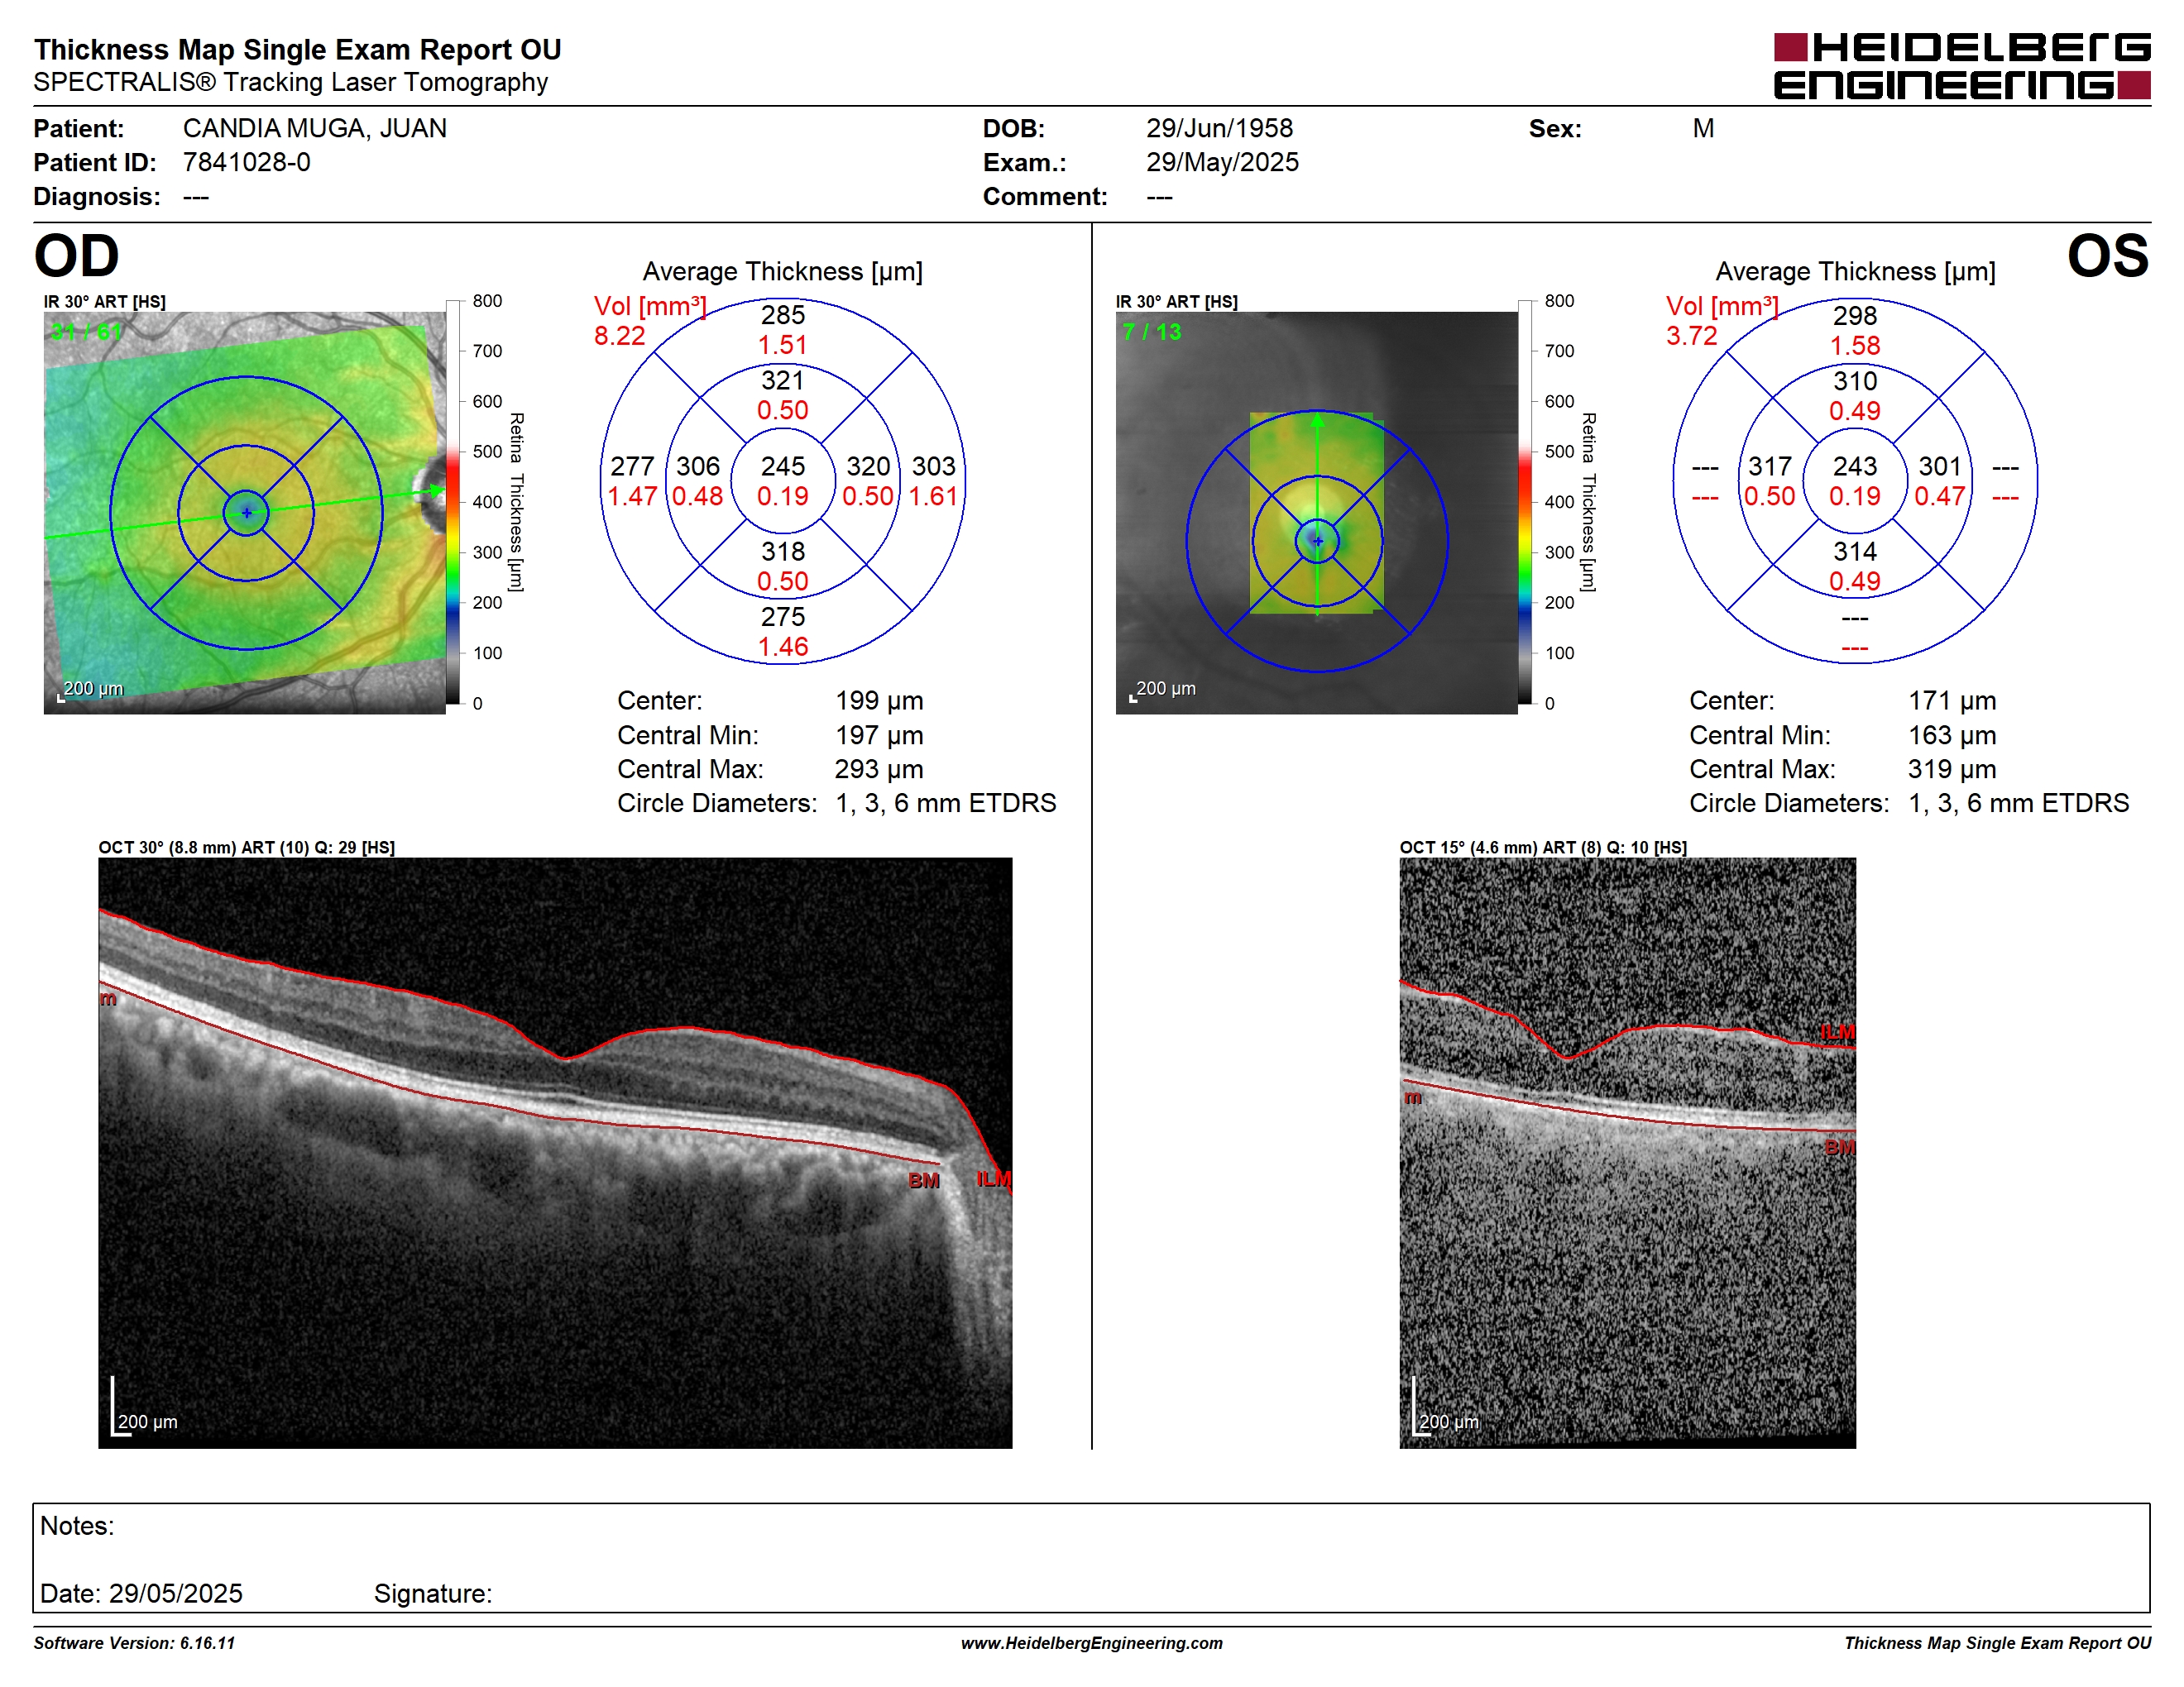2184x1687 pixels.
Task: Click the OS inner thickness value 317
Action: (1770, 466)
